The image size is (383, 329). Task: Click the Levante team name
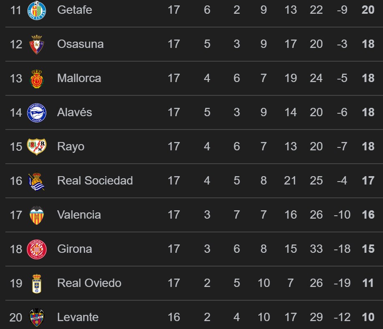coord(78,317)
